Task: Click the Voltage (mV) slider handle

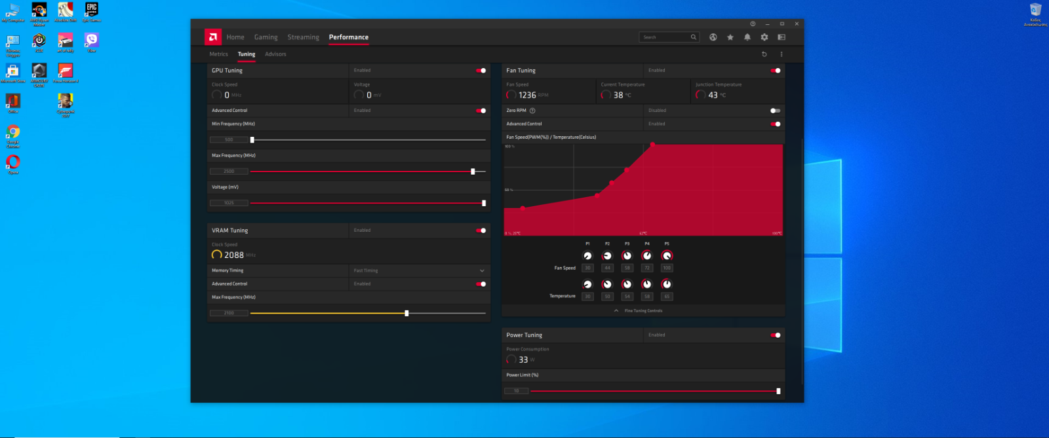Action: coord(484,203)
